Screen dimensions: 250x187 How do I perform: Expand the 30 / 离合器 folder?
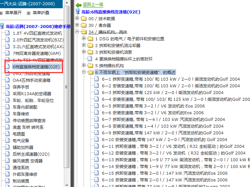[77, 25]
